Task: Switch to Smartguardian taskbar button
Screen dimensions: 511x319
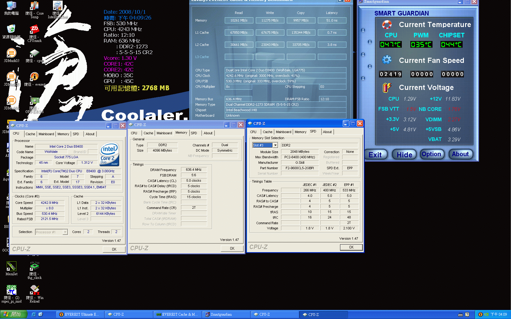Action: click(x=226, y=314)
